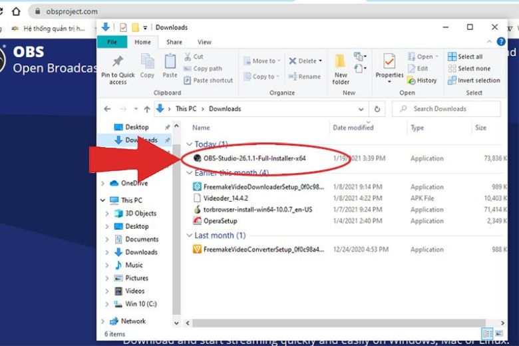
Task: Click the Edit ribbon button
Action: [418, 69]
